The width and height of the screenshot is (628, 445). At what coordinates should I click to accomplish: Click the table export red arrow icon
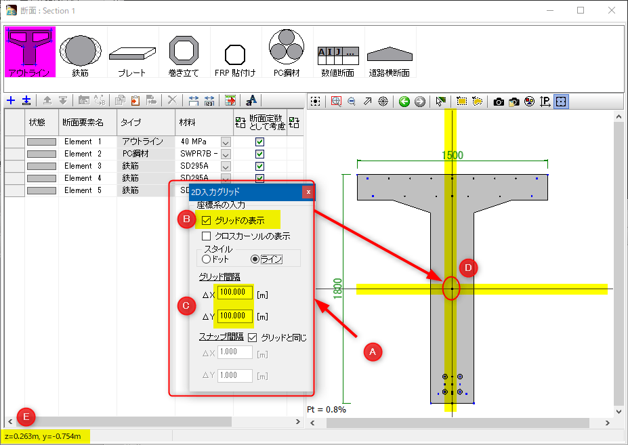point(230,100)
